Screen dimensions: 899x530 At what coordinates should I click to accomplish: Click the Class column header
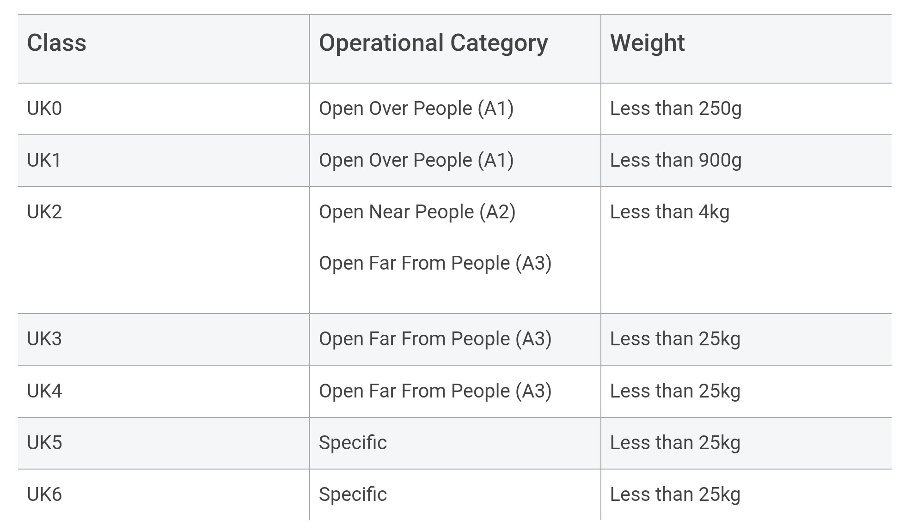(x=57, y=43)
